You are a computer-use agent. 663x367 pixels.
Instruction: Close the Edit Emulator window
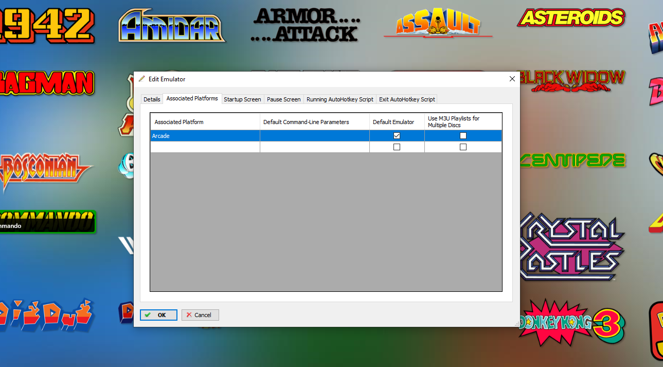click(512, 79)
